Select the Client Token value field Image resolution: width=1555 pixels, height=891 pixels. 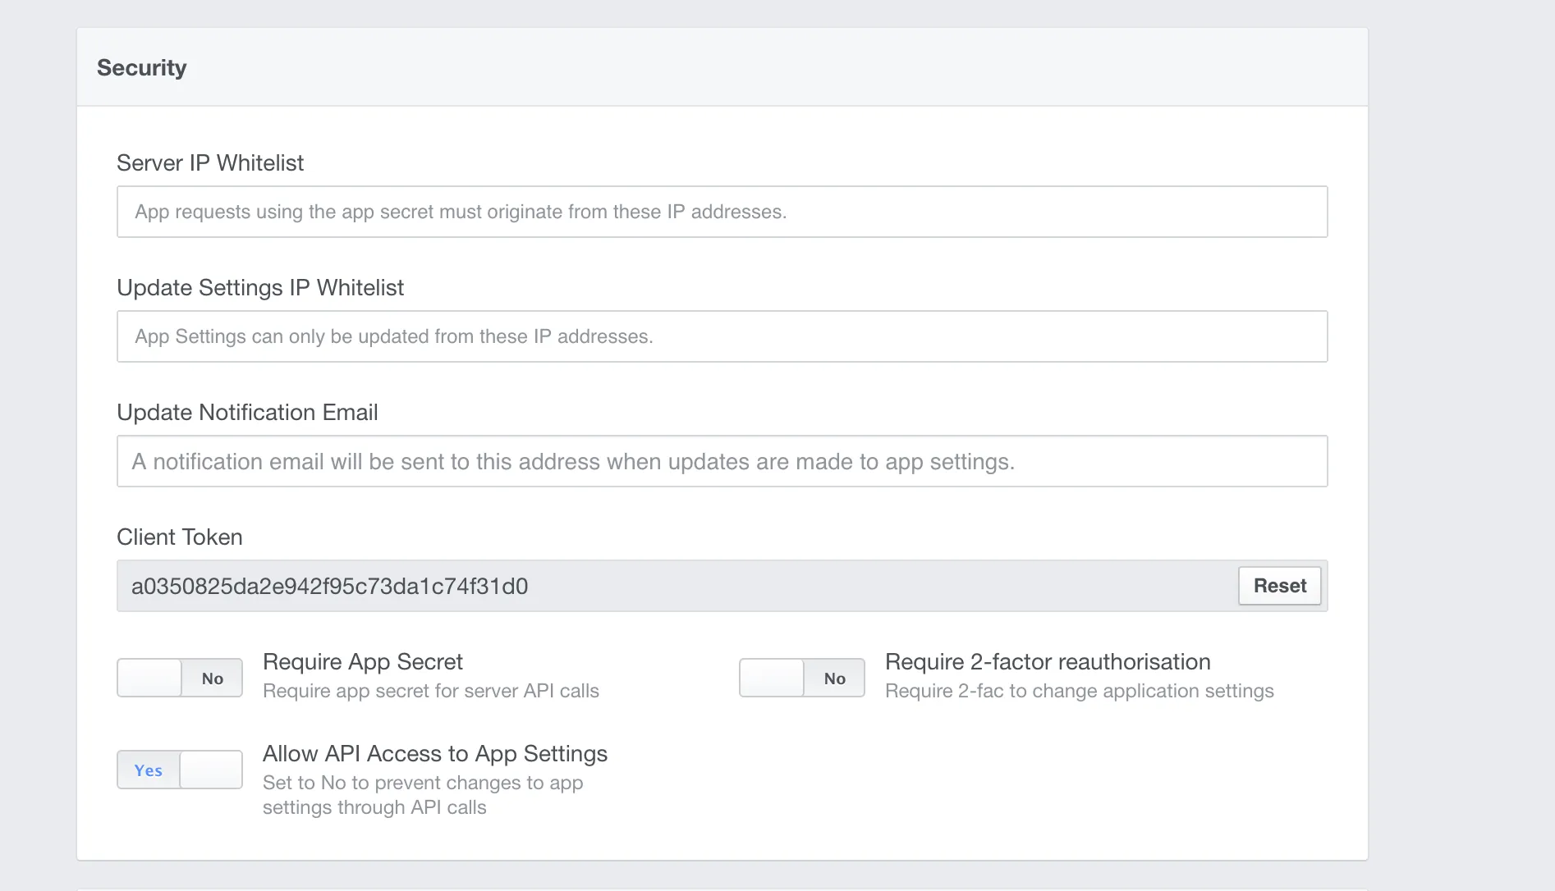click(673, 586)
